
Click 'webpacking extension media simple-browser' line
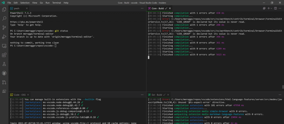tap(198, 111)
